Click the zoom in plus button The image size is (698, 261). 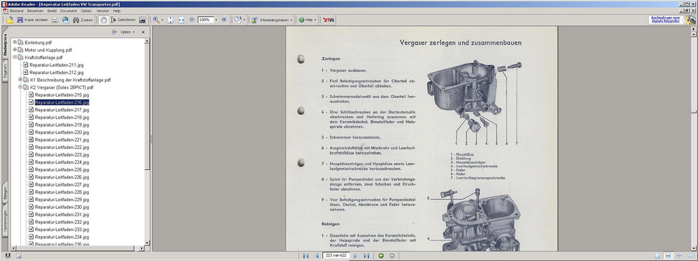pos(224,20)
